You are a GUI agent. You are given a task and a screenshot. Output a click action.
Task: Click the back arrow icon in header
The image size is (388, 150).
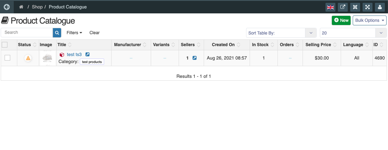click(7, 7)
